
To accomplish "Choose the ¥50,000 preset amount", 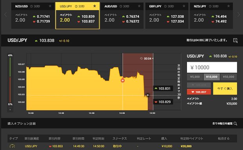I will pos(228,77).
